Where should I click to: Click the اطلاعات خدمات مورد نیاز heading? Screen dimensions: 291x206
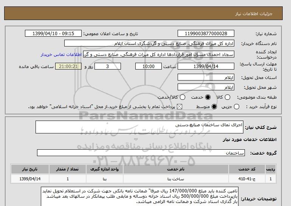tap(249, 139)
